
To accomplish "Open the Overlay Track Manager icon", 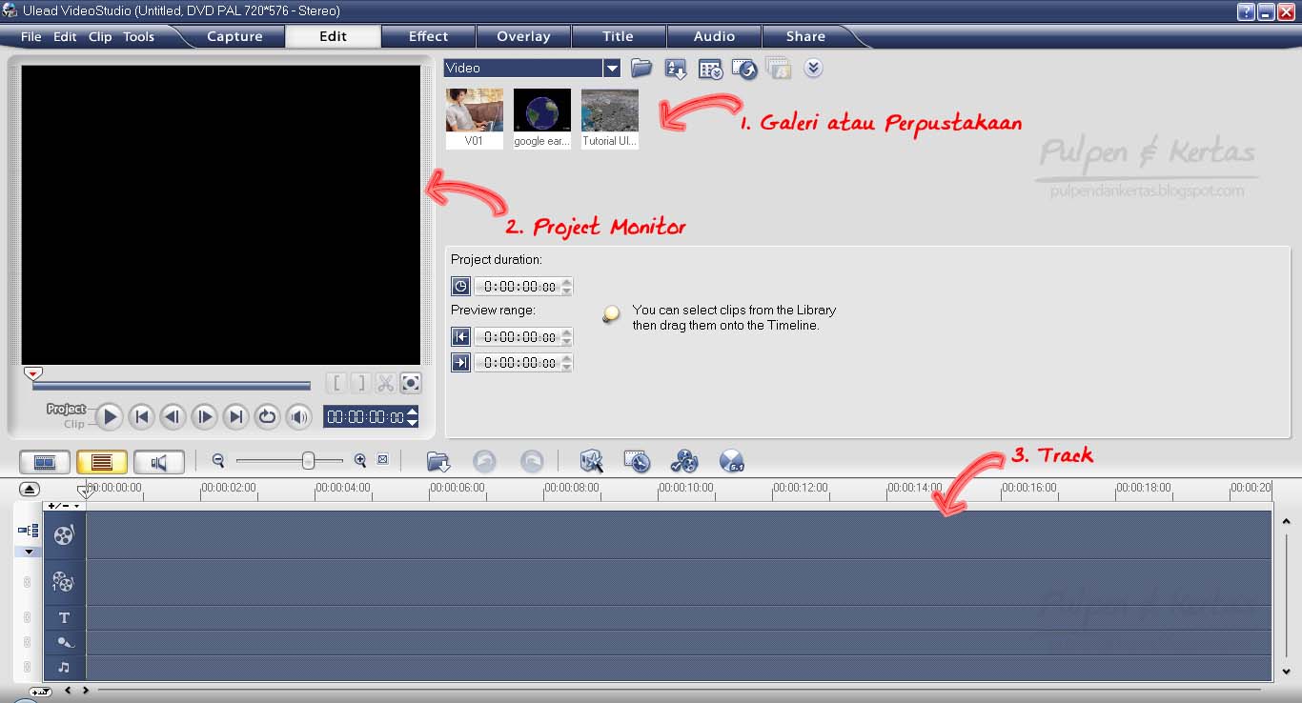I will click(x=684, y=462).
